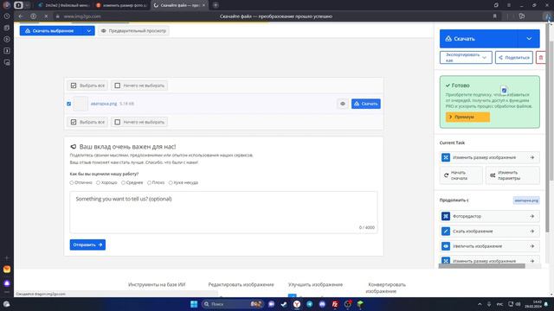Click the yellow Премиум button
This screenshot has width=554, height=311.
click(467, 117)
